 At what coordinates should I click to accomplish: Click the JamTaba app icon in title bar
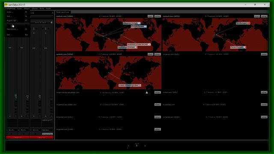[x=6, y=5]
